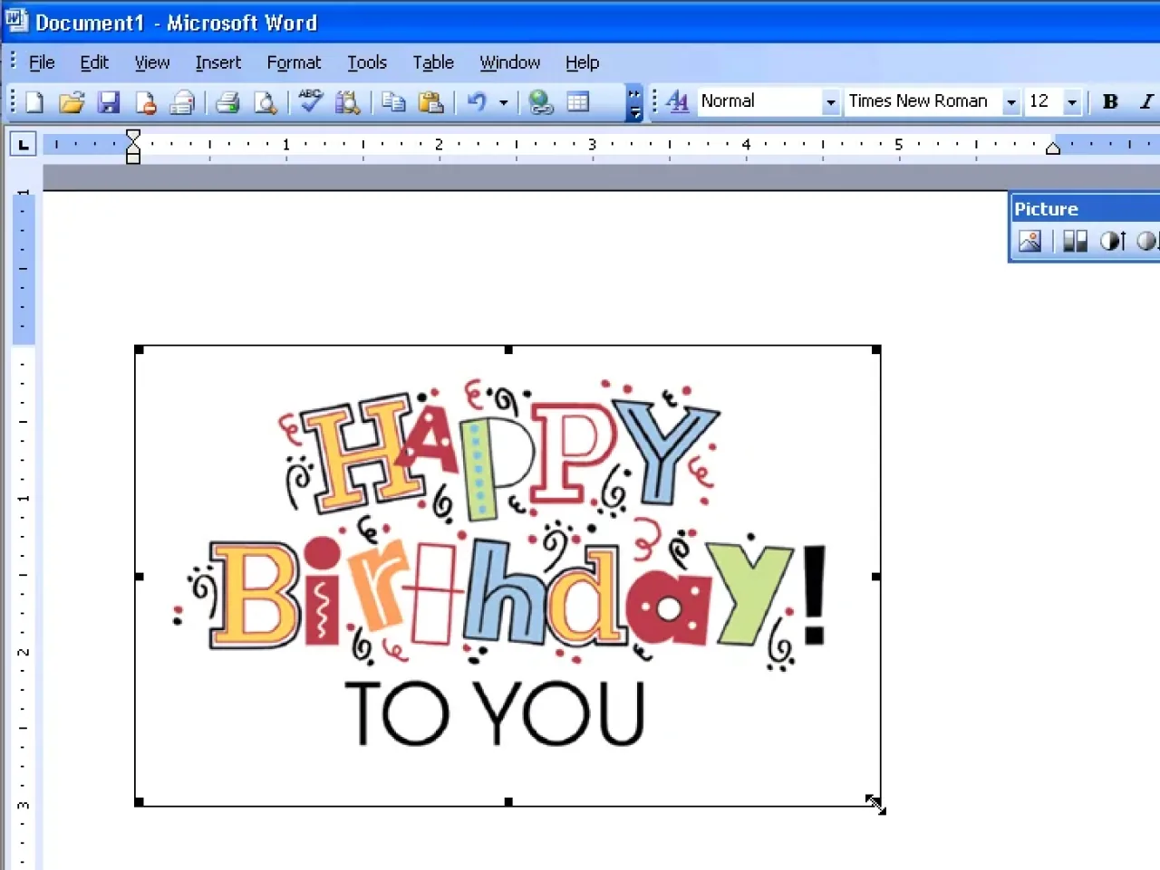Click Insert Picture icon in Picture toolbar
The image size is (1160, 870).
(1029, 241)
